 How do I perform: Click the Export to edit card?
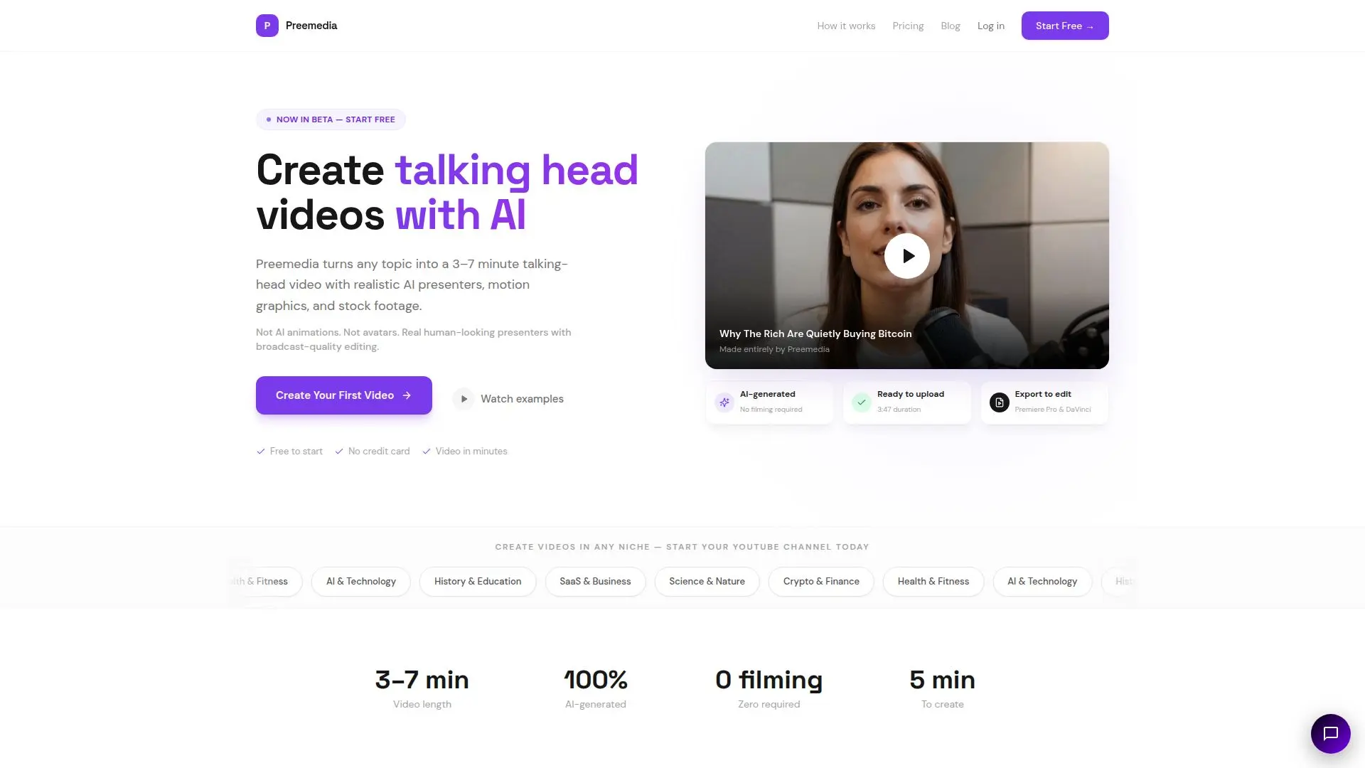(x=1044, y=402)
